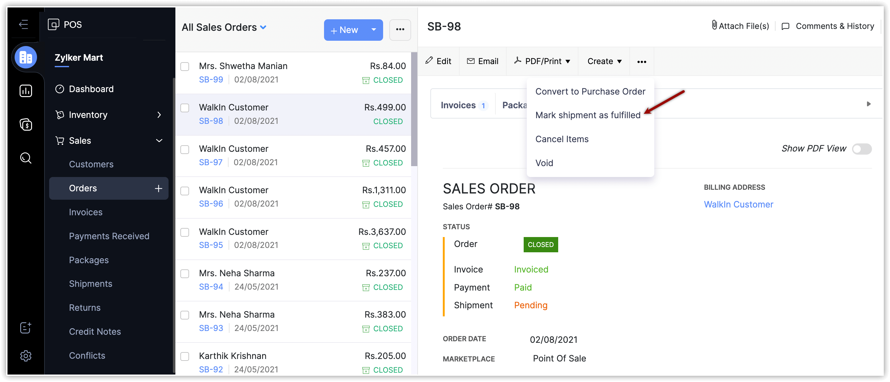Click the Zylker Mart store icon
The height and width of the screenshot is (382, 890).
click(25, 57)
